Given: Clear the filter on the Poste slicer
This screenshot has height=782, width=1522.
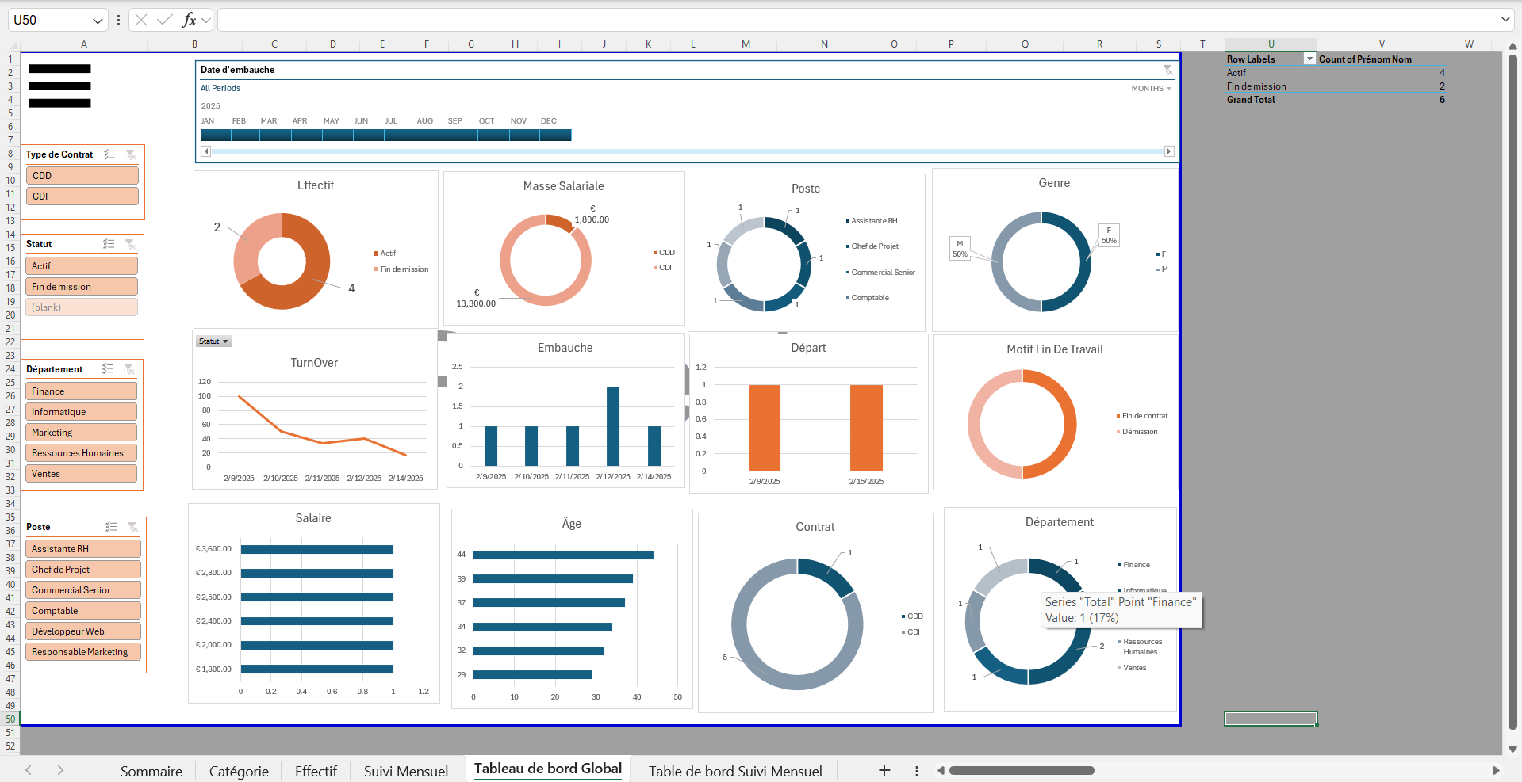Looking at the screenshot, I should 132,527.
